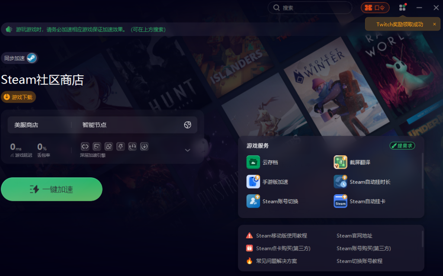Click the Steam账号切换 label
Viewport: 443px width, 276px height.
tap(280, 202)
